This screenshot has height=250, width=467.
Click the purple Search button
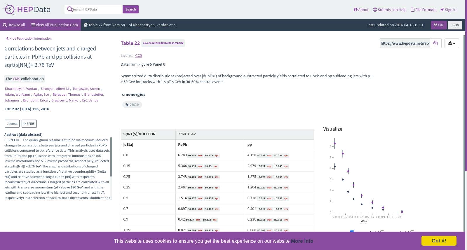[131, 9]
